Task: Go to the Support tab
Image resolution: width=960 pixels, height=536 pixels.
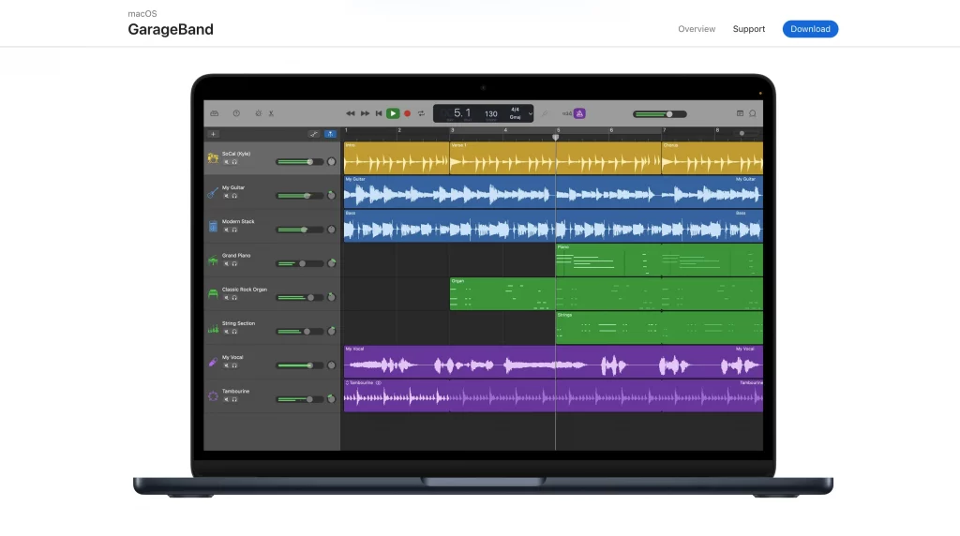Action: [749, 29]
